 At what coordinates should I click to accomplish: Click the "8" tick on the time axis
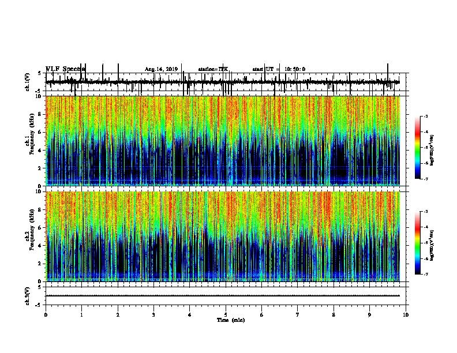(x=334, y=315)
